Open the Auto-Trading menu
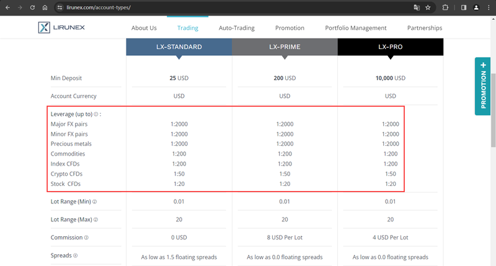 (237, 28)
